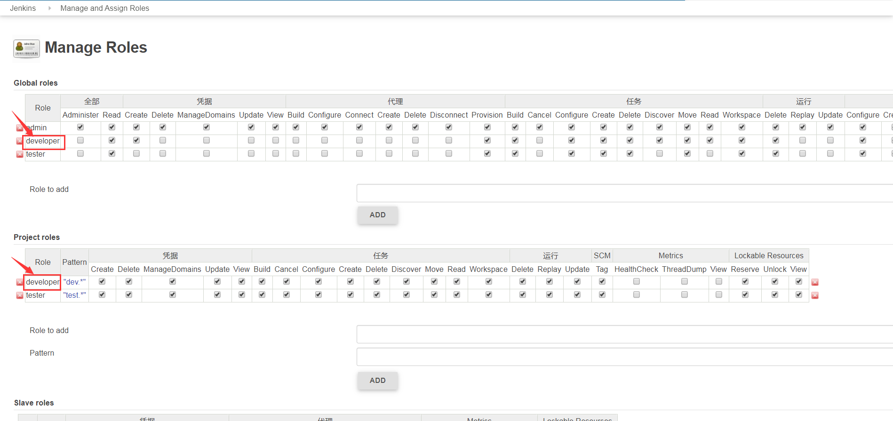Click ADD button under Global roles
This screenshot has height=421, width=893.
coord(377,215)
